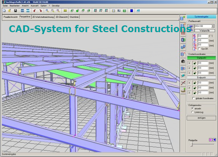Toggle the Startpunkt y coordinate lock
The image size is (218, 157).
(195, 68)
